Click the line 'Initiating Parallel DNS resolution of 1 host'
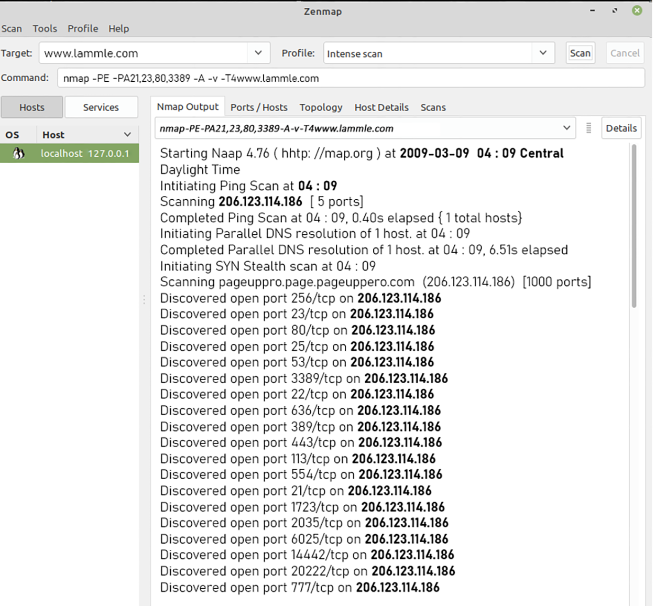This screenshot has height=606, width=655. [x=315, y=234]
